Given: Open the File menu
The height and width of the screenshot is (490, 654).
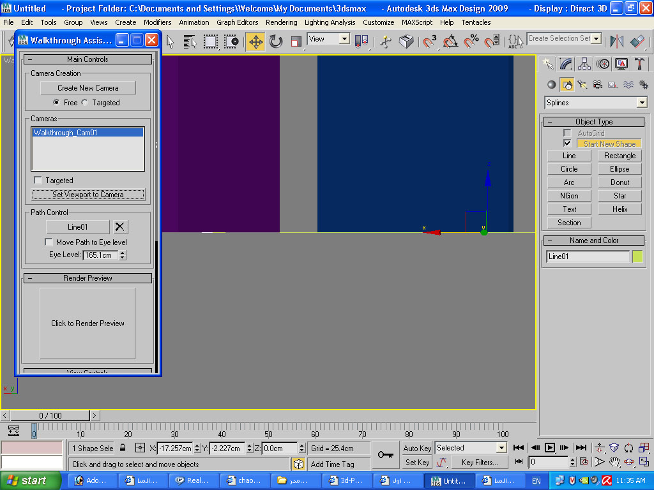Looking at the screenshot, I should pos(8,22).
